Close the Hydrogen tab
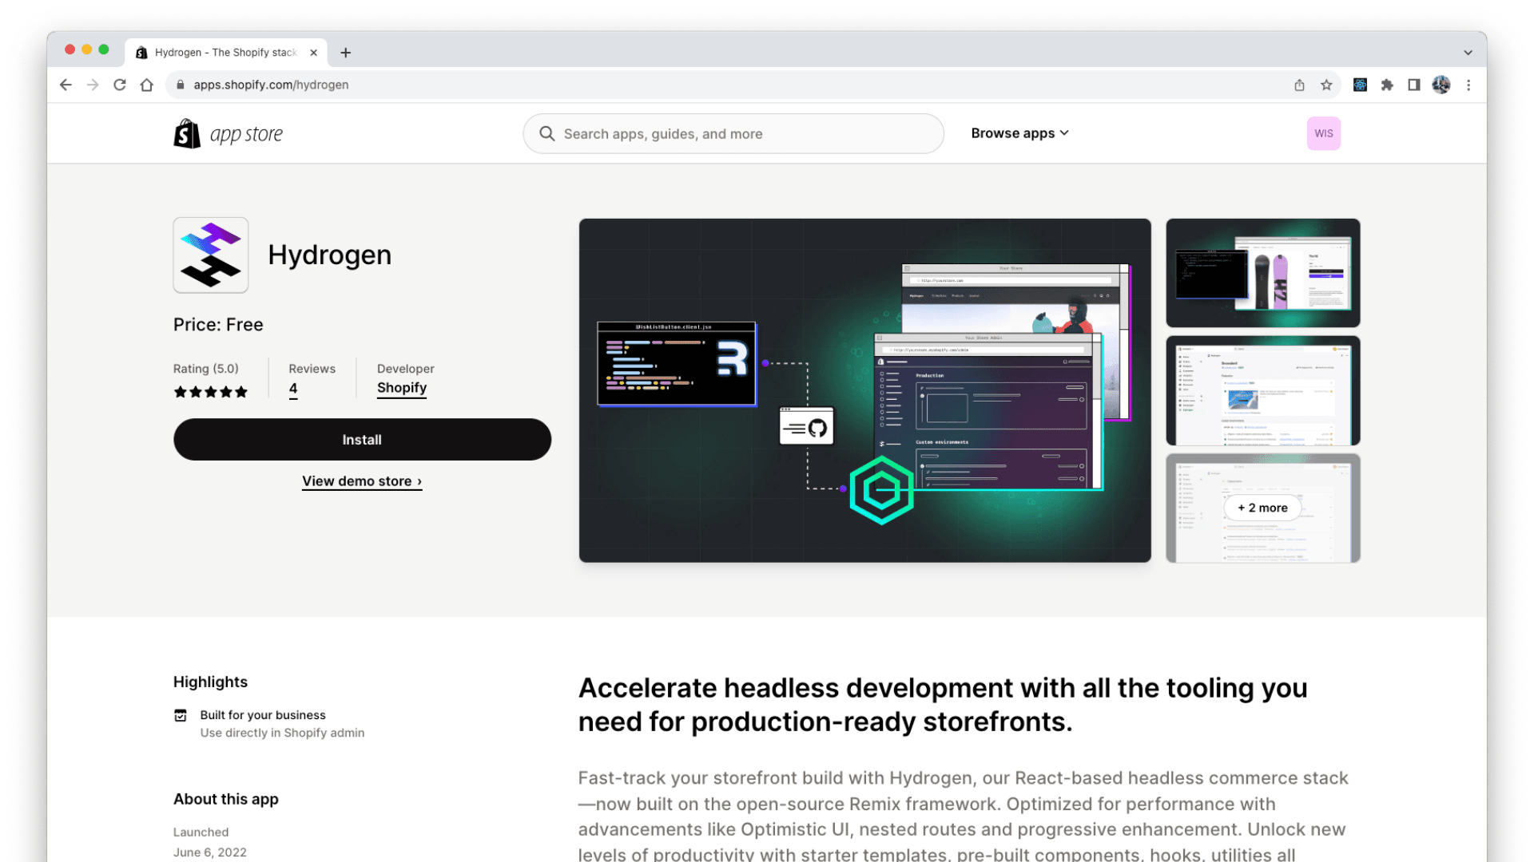 (x=313, y=53)
